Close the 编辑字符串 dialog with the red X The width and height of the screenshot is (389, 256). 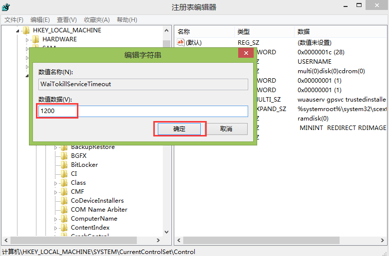click(x=245, y=54)
